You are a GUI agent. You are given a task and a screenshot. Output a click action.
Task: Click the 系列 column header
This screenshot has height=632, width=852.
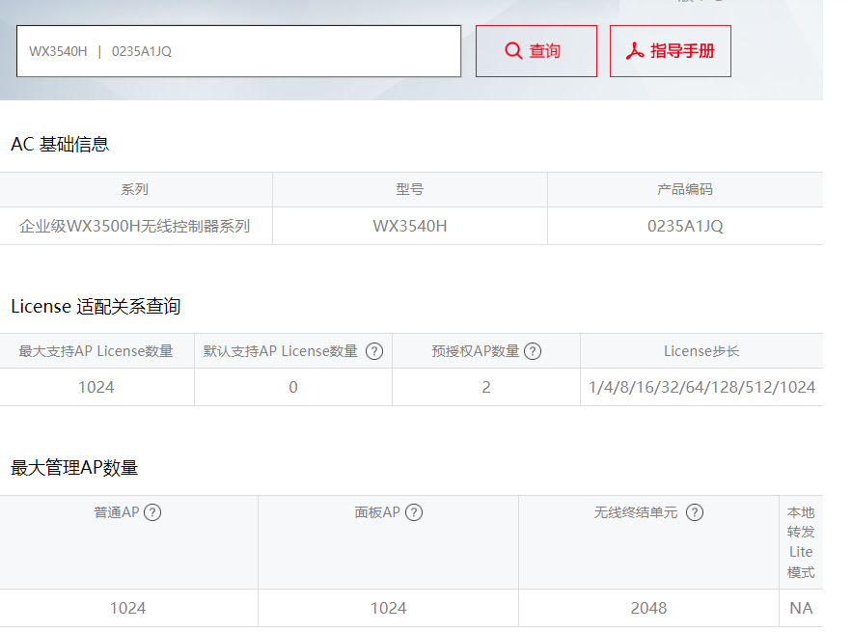135,190
